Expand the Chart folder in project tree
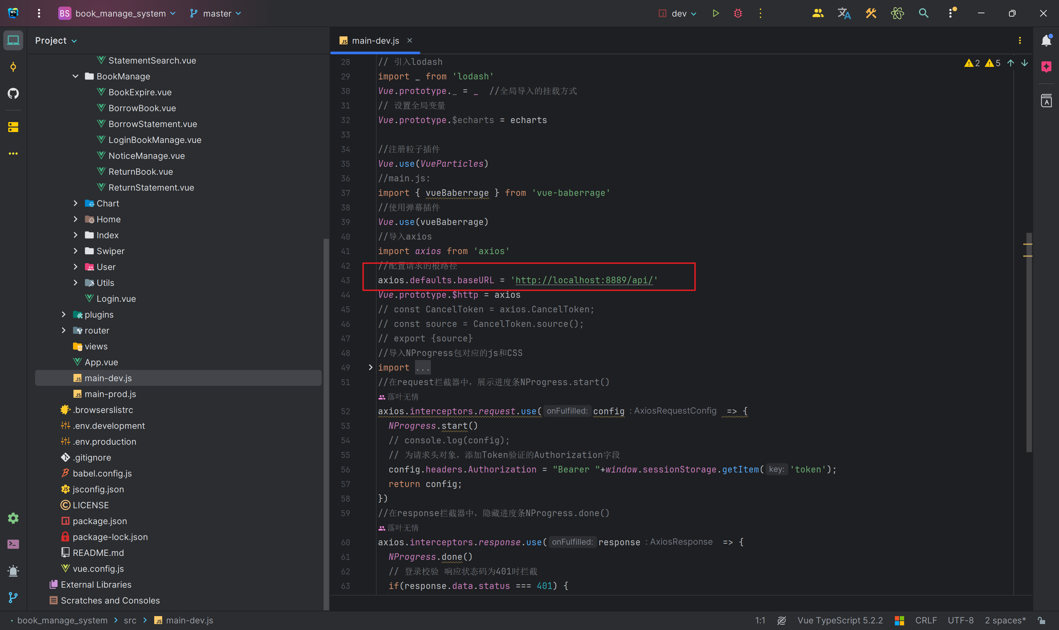Viewport: 1059px width, 630px height. 75,203
